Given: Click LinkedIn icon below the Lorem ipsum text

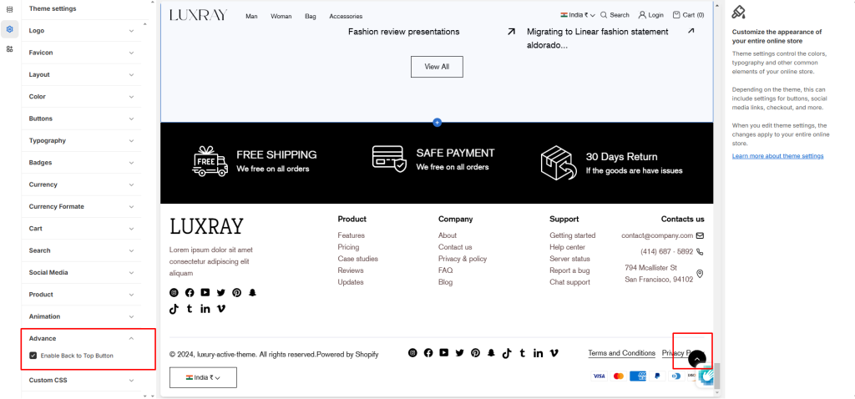Looking at the screenshot, I should tap(205, 309).
